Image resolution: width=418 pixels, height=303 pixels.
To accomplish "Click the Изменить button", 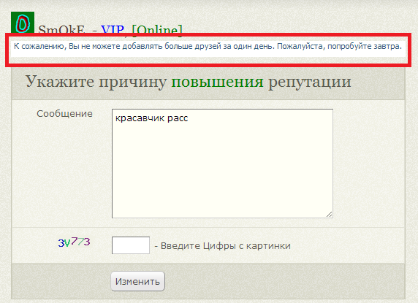I will (x=138, y=281).
